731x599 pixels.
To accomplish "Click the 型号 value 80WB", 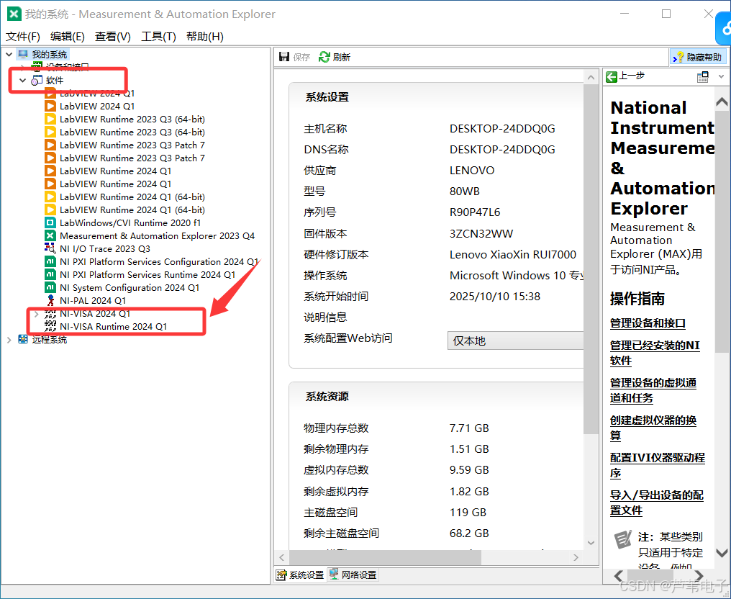I will coord(464,192).
